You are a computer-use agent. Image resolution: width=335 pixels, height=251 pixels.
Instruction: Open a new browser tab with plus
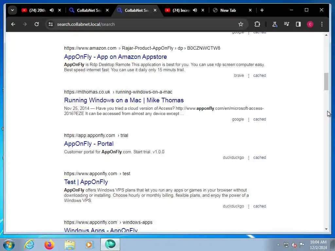262,10
